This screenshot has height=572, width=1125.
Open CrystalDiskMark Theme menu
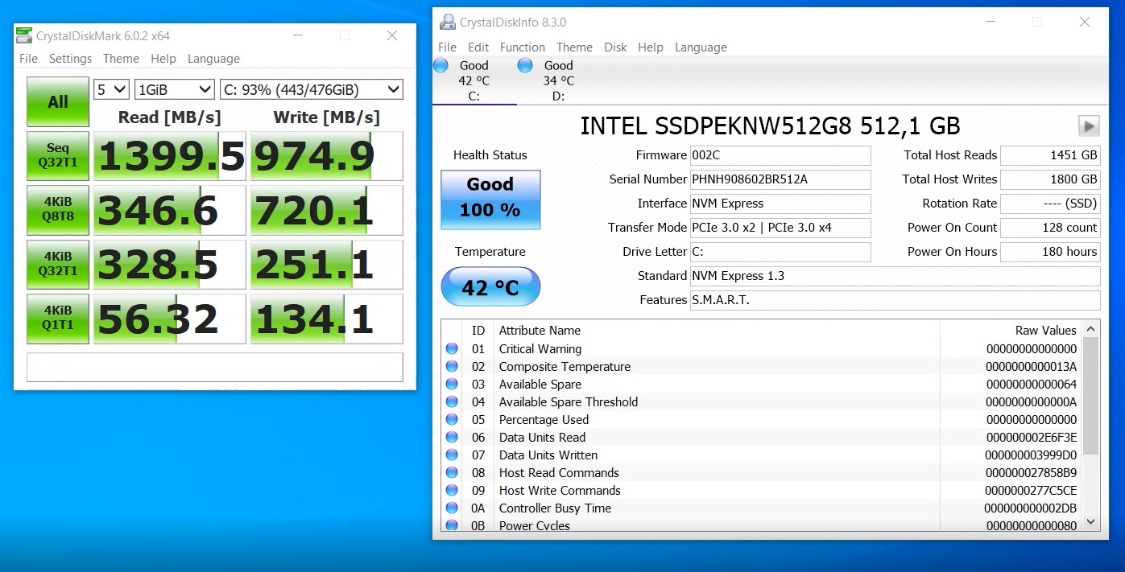[121, 59]
